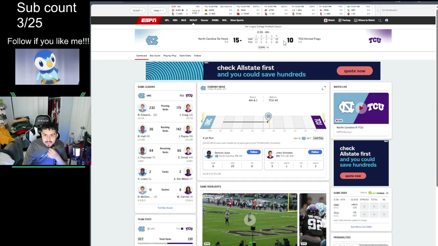
Task: Collapse the Game Odds panel chevron
Action: pyautogui.click(x=387, y=193)
